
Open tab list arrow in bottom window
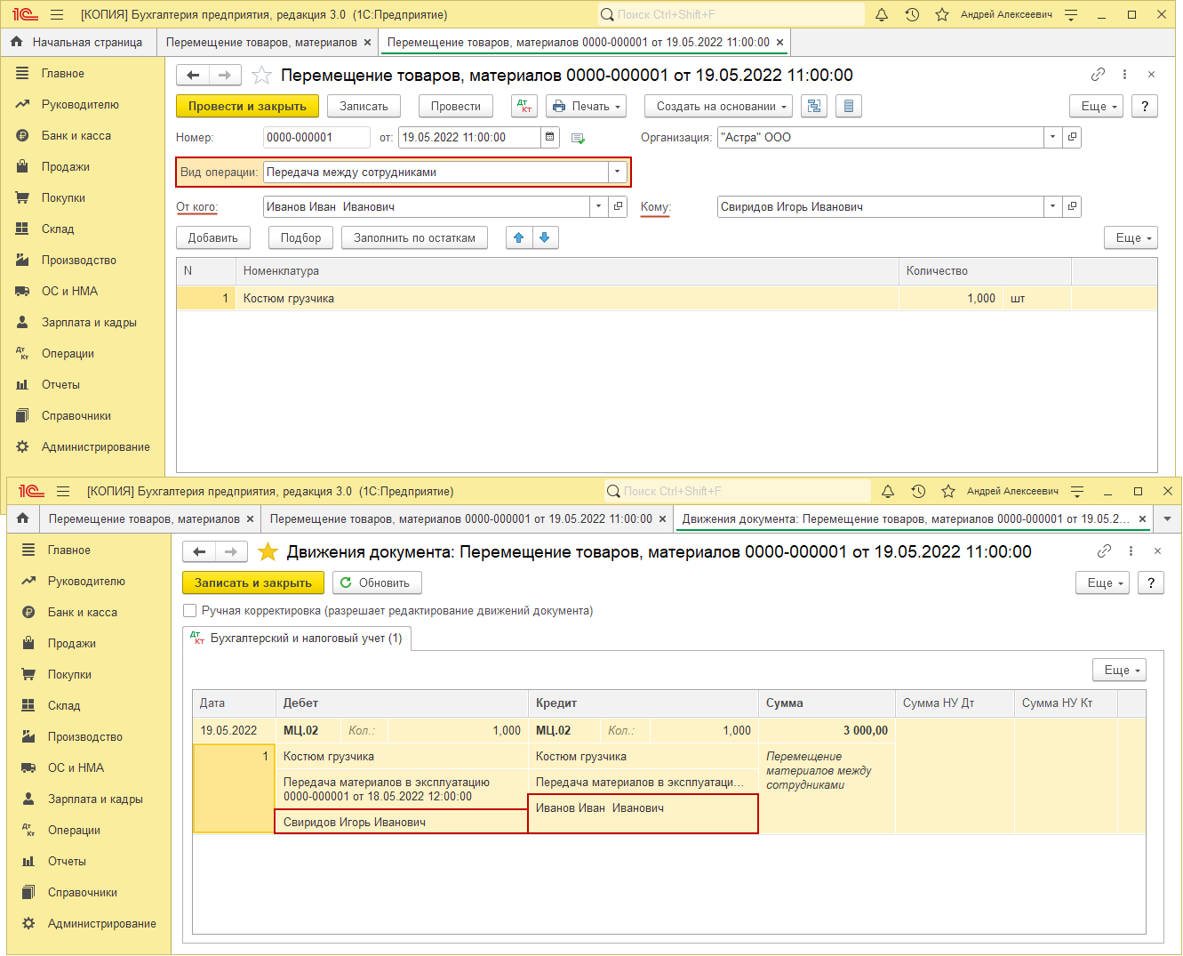tap(1167, 518)
